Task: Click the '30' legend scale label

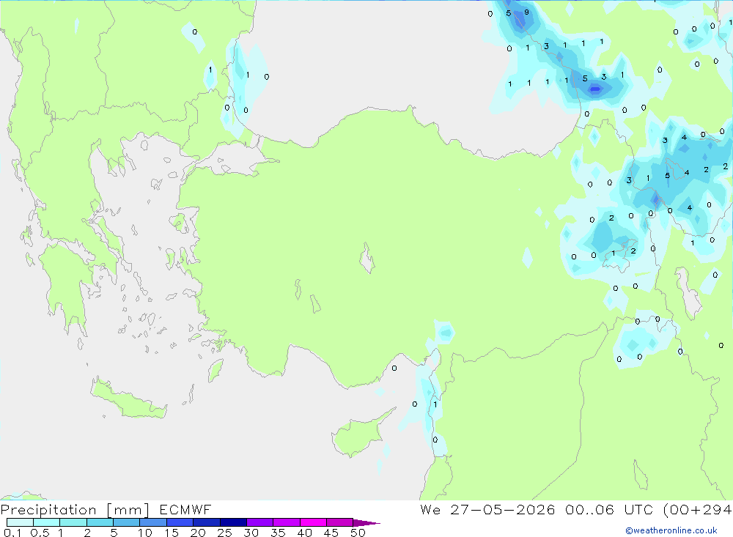Action: pos(251,533)
